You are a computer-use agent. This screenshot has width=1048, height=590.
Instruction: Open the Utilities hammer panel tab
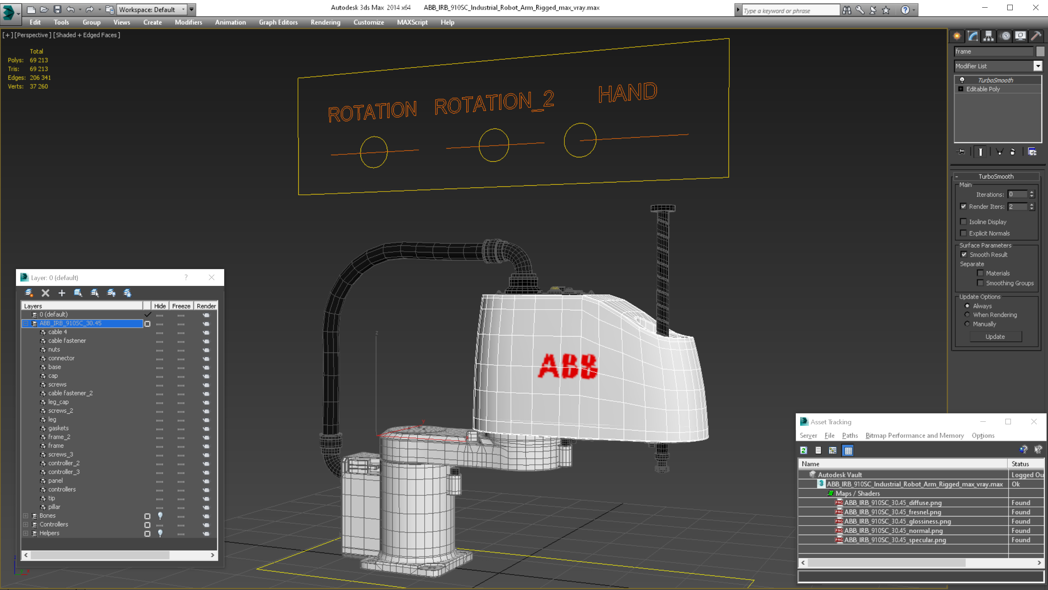pyautogui.click(x=1036, y=36)
